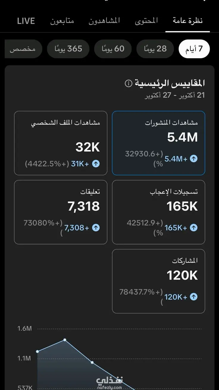Viewport: 219px width, 390px height.
Task: Open the المشاهدون tab
Action: click(x=104, y=21)
